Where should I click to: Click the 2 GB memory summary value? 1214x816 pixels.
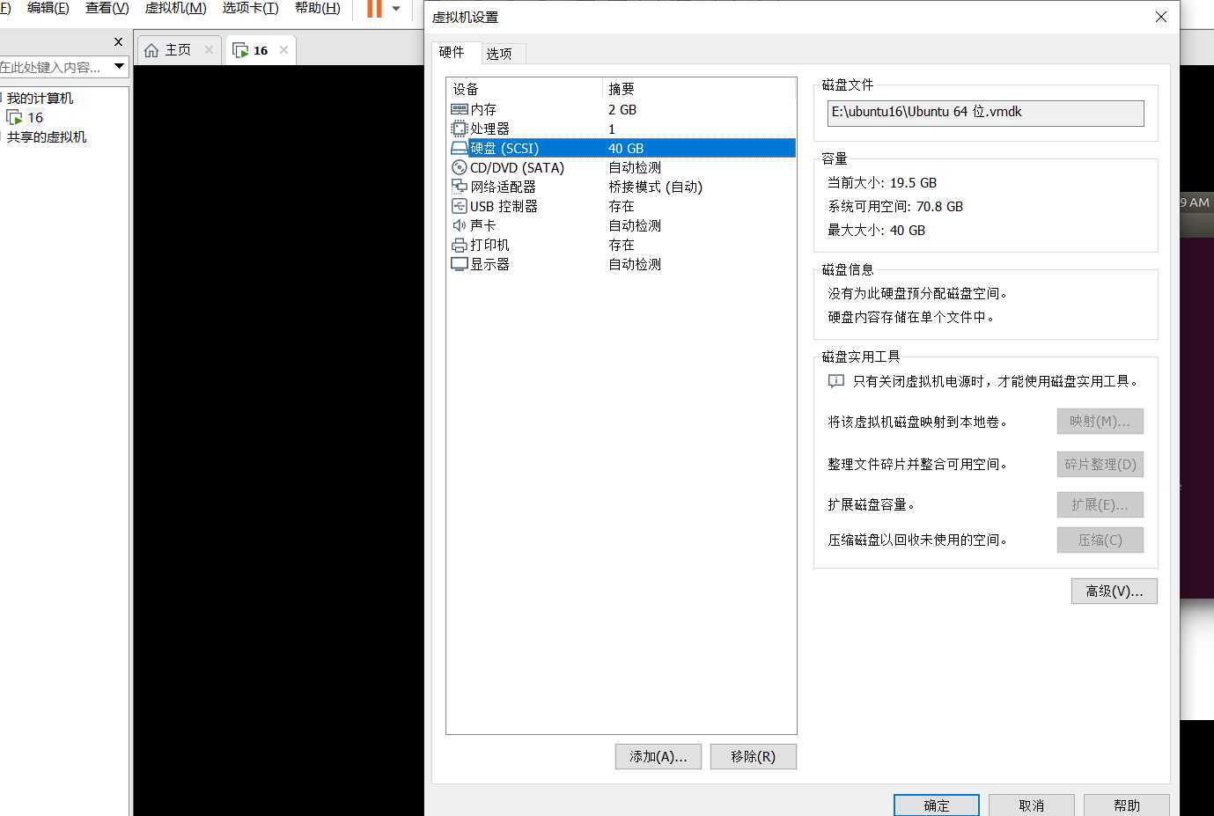tap(622, 109)
